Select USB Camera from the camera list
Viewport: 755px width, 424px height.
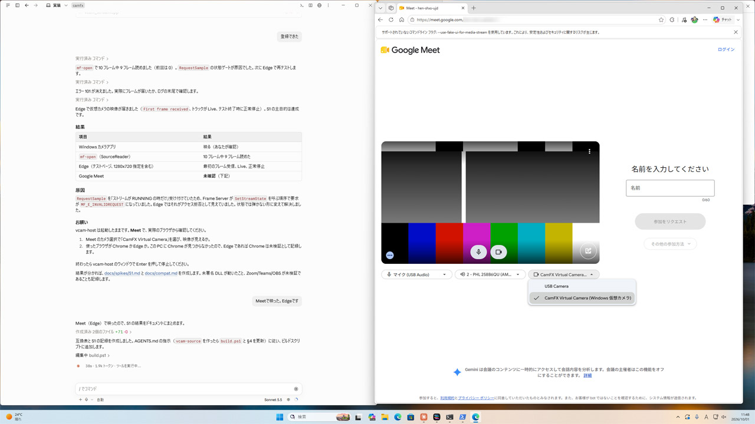tap(582, 286)
